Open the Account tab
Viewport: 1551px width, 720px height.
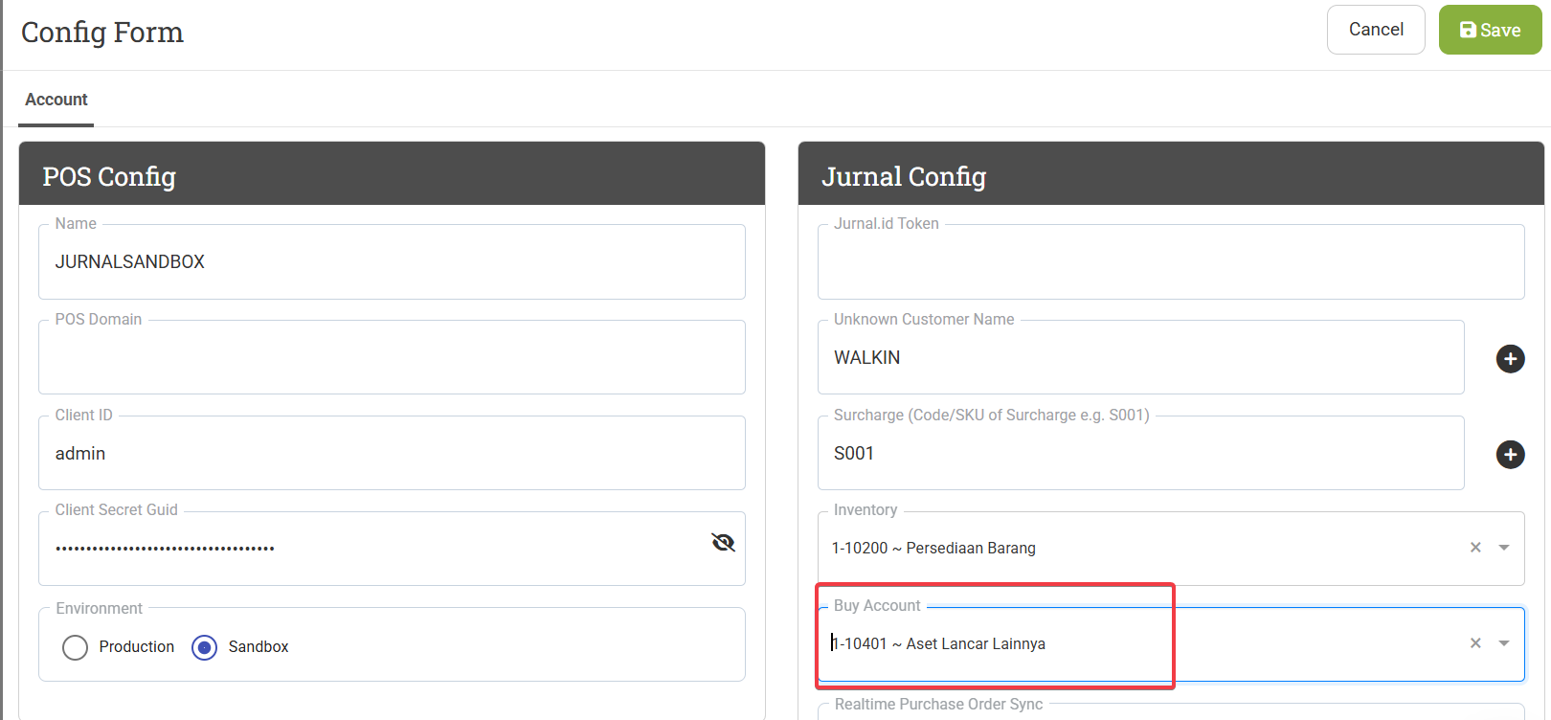(x=56, y=100)
